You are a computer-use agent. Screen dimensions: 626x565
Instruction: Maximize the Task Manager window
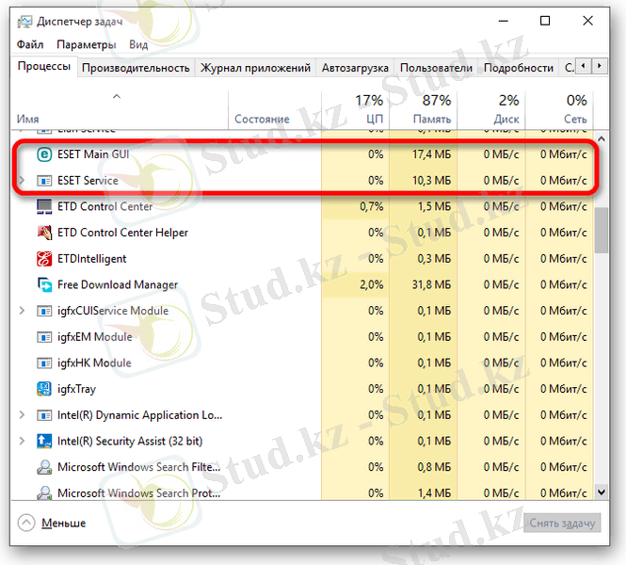tap(545, 21)
